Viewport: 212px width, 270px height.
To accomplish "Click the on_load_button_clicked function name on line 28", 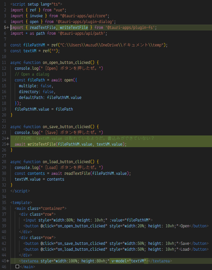I will (x=66, y=162).
